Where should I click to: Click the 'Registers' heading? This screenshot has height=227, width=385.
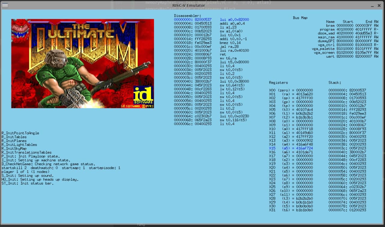(278, 82)
